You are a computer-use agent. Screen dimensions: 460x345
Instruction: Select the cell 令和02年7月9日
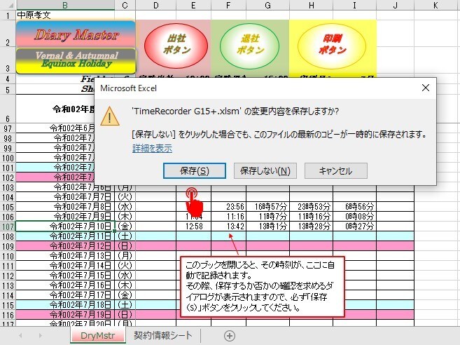point(65,217)
